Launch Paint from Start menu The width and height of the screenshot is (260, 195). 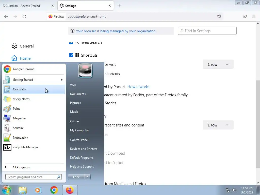(x=34, y=109)
